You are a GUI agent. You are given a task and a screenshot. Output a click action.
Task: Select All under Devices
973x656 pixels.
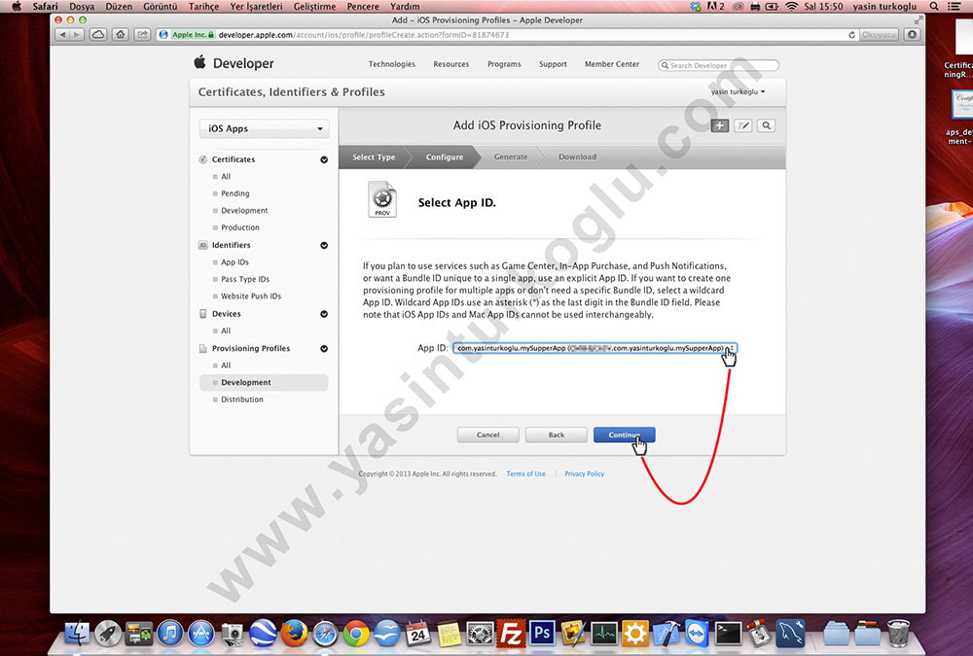pyautogui.click(x=226, y=331)
